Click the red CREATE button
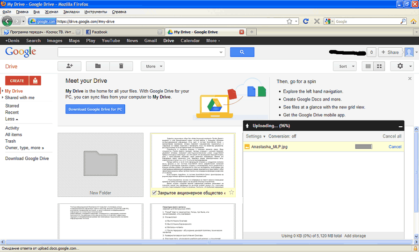This screenshot has width=419, height=252. 17,80
